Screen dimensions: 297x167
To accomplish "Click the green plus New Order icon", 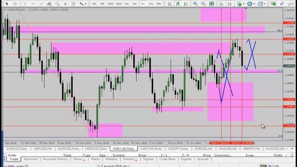I will (273, 4).
